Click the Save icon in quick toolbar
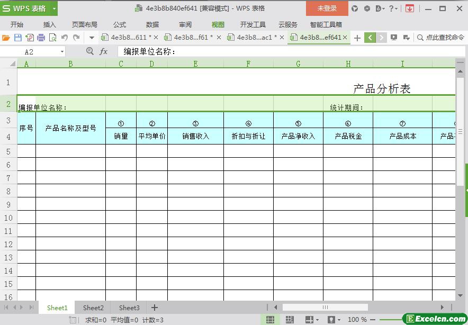 pyautogui.click(x=17, y=38)
